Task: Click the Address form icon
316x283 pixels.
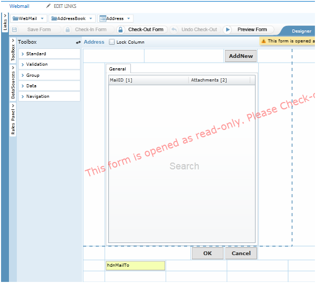Action: coord(103,18)
